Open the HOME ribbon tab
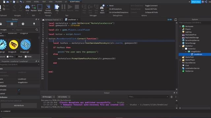The image size is (211, 118). (x=29, y=2)
